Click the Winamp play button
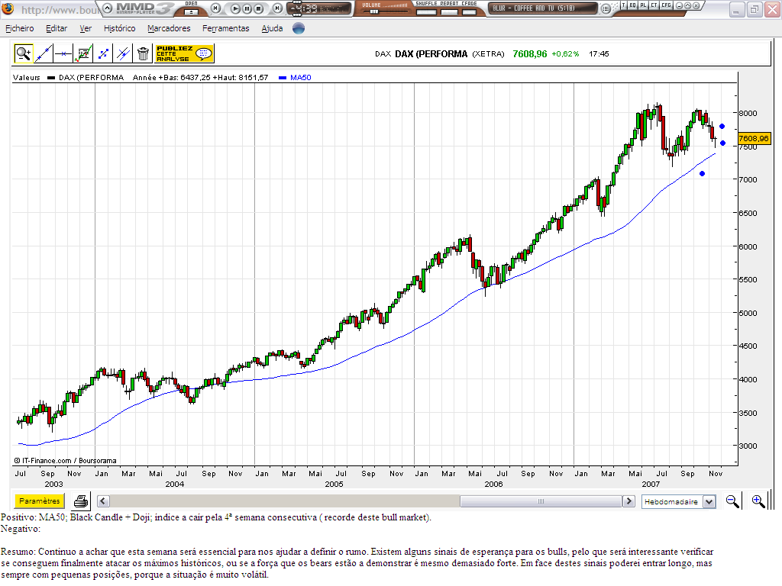Screen dimensions: 782x586 [235, 9]
